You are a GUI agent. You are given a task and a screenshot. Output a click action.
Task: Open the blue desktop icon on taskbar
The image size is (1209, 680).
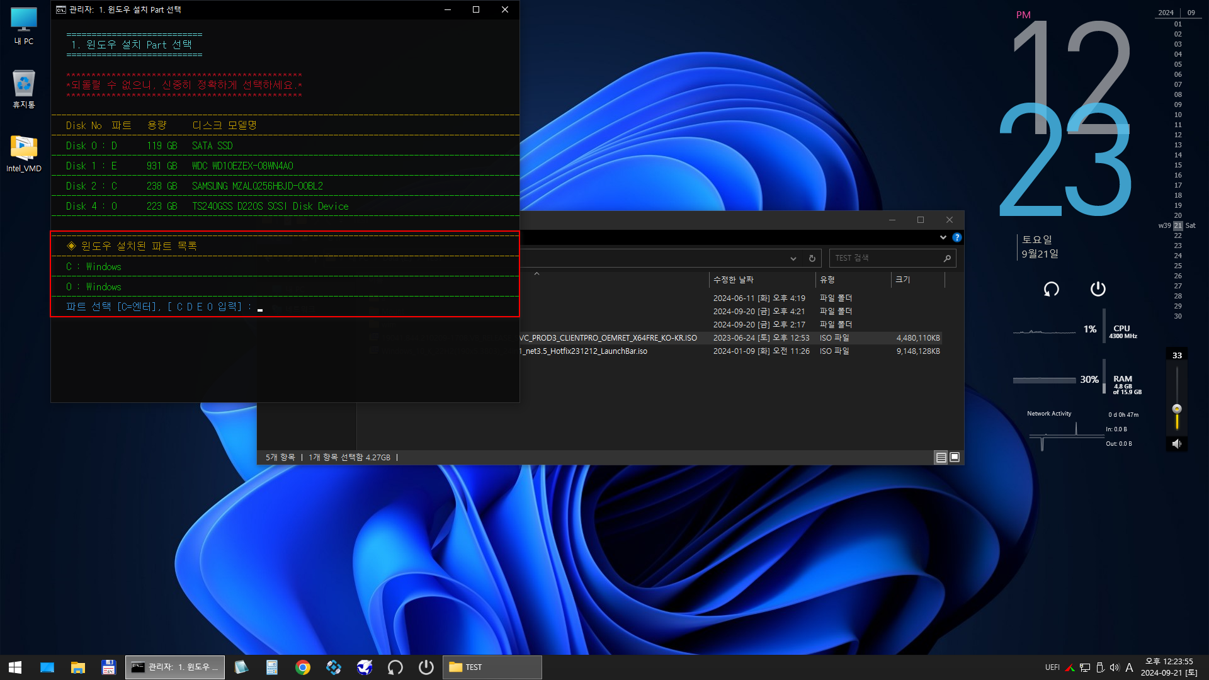(47, 667)
